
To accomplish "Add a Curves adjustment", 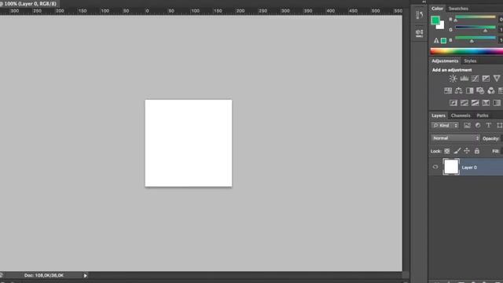I will pos(475,79).
